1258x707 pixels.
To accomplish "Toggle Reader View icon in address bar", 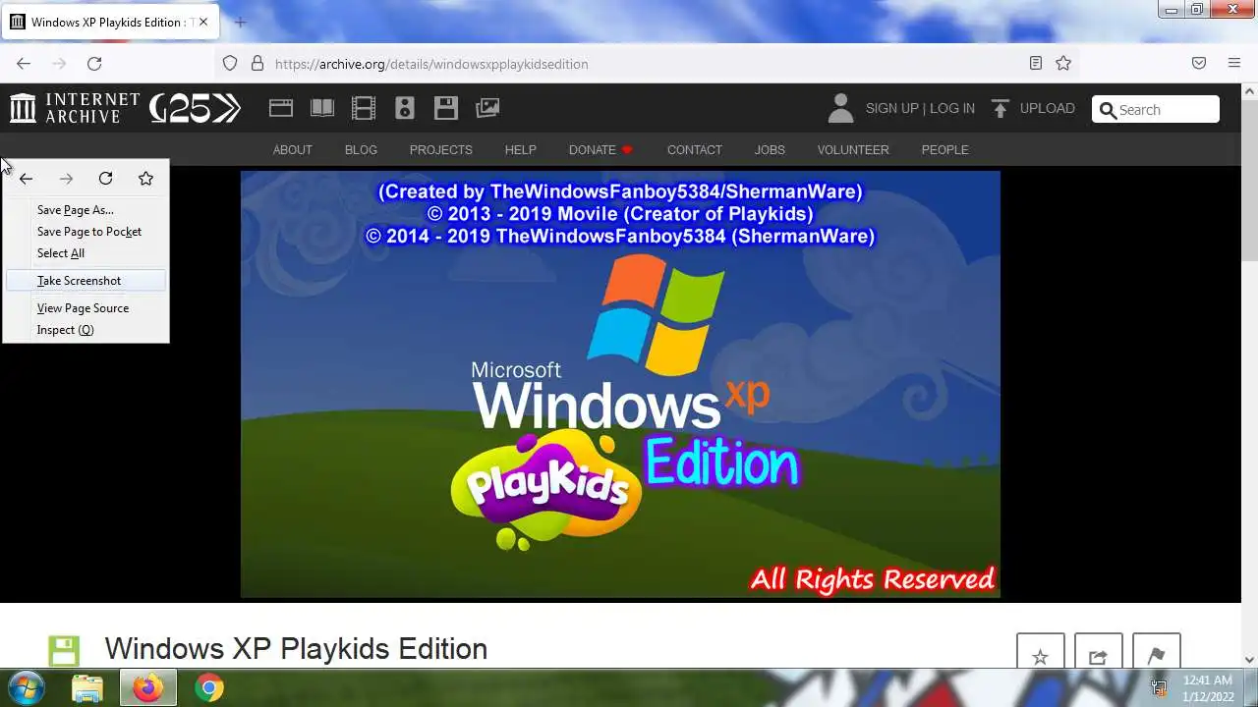I will (1036, 63).
